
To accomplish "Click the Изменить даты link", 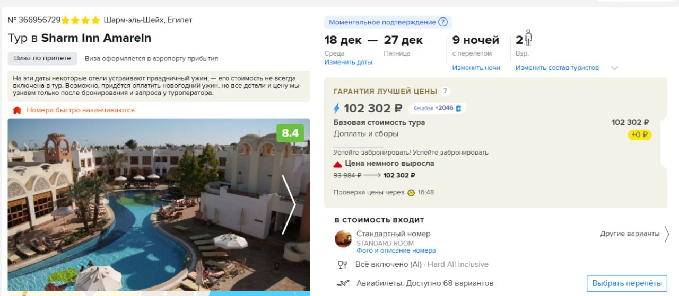I will (348, 62).
